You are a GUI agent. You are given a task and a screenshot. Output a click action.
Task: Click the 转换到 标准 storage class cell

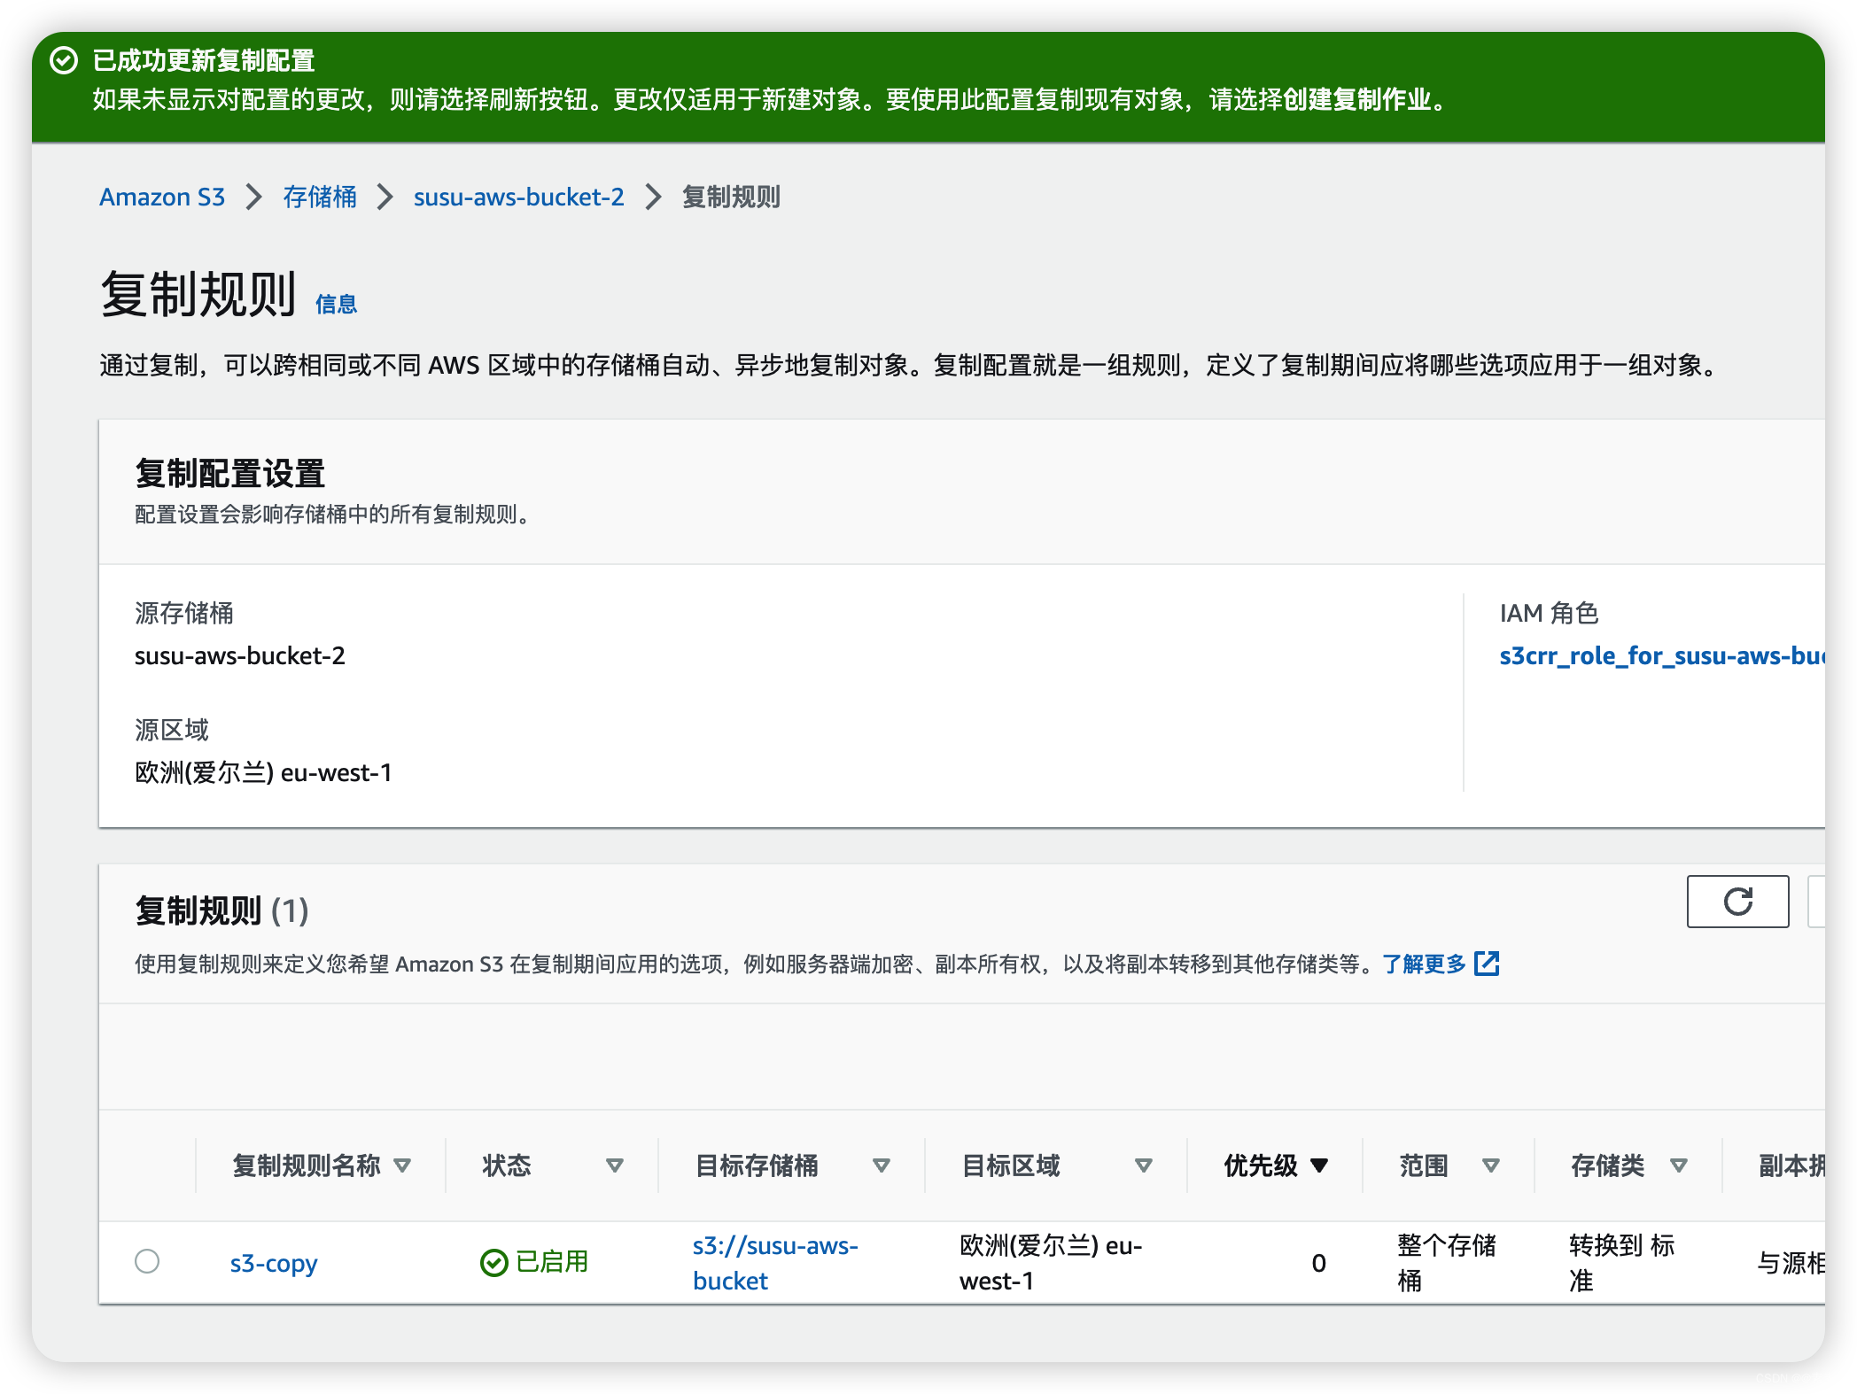tap(1621, 1263)
